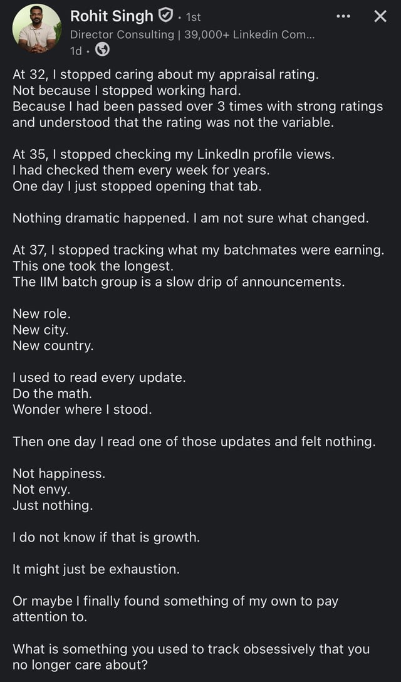This screenshot has height=682, width=401.
Task: Click the Rohit Singh name link
Action: 112,16
